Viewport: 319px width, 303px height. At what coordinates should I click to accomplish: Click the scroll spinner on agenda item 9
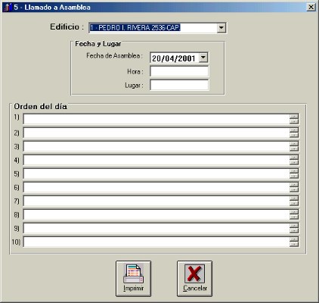pos(294,228)
